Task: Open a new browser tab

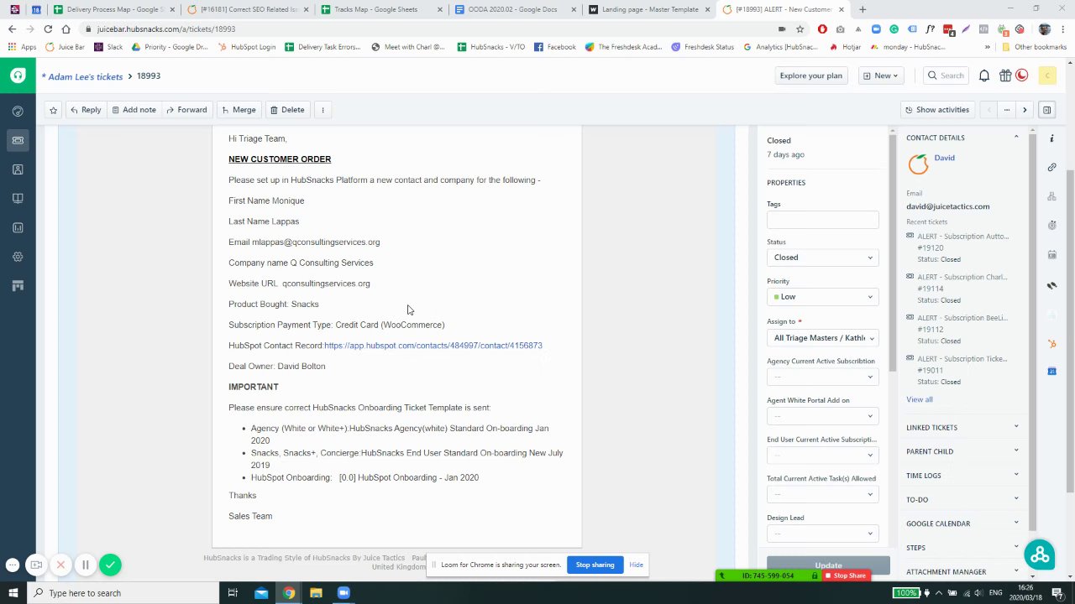Action: (863, 9)
